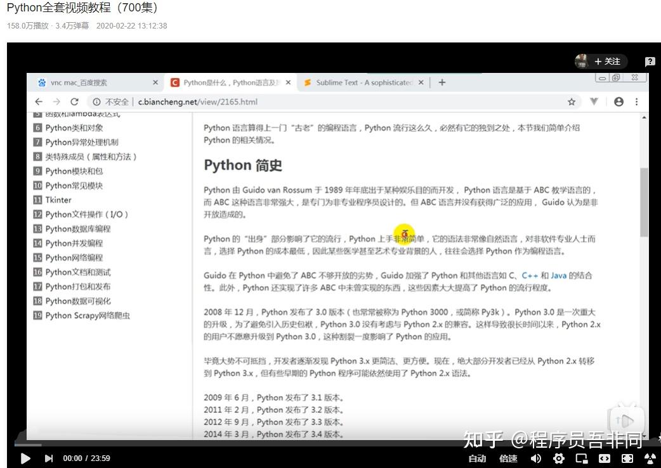Viewport: 661px width, 468px height.
Task: Open the Chrome profile avatar
Action: (618, 101)
